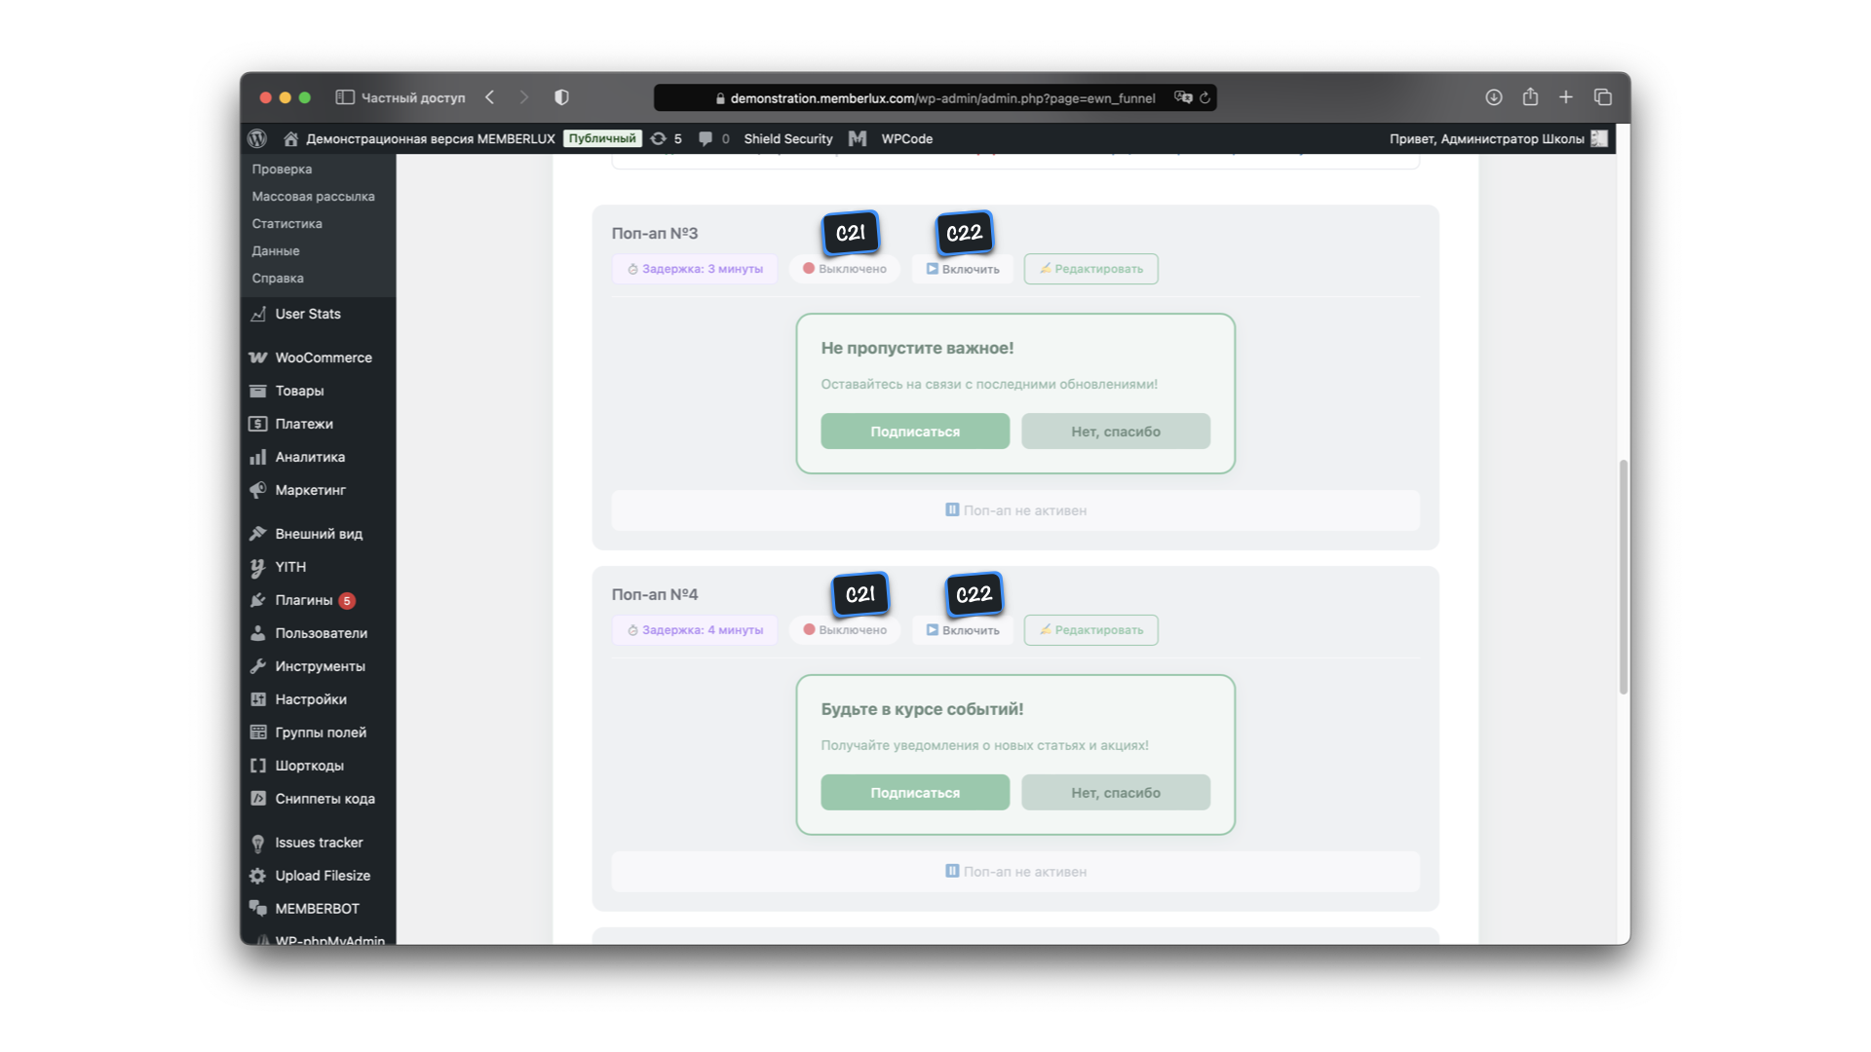Click Подписаться in Поп-ап №4 preview
The height and width of the screenshot is (1052, 1871).
914,793
